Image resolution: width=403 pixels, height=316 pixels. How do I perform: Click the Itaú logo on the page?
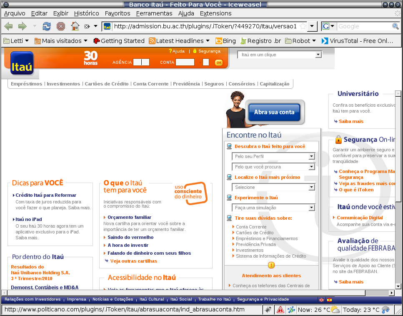coord(22,63)
